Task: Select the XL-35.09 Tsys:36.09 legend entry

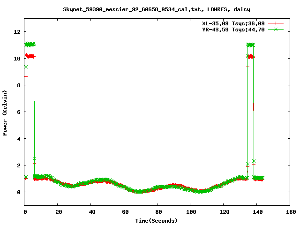Action: (x=233, y=23)
